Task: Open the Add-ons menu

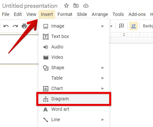Action: 137,14
